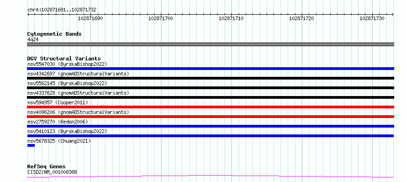Click the short blue bar for nsv5678325
Screen dimensions: 407x182
[x=31, y=145]
